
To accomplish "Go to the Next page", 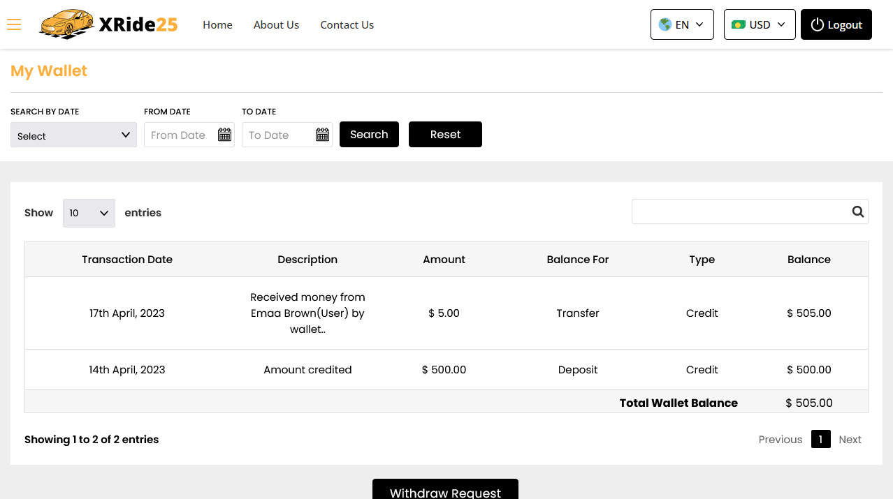I will coord(850,439).
